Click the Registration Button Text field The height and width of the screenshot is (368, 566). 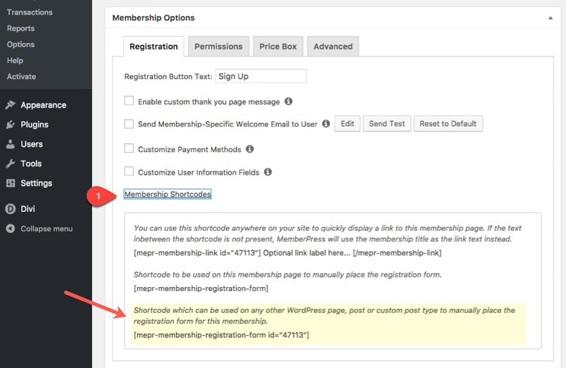[x=260, y=76]
